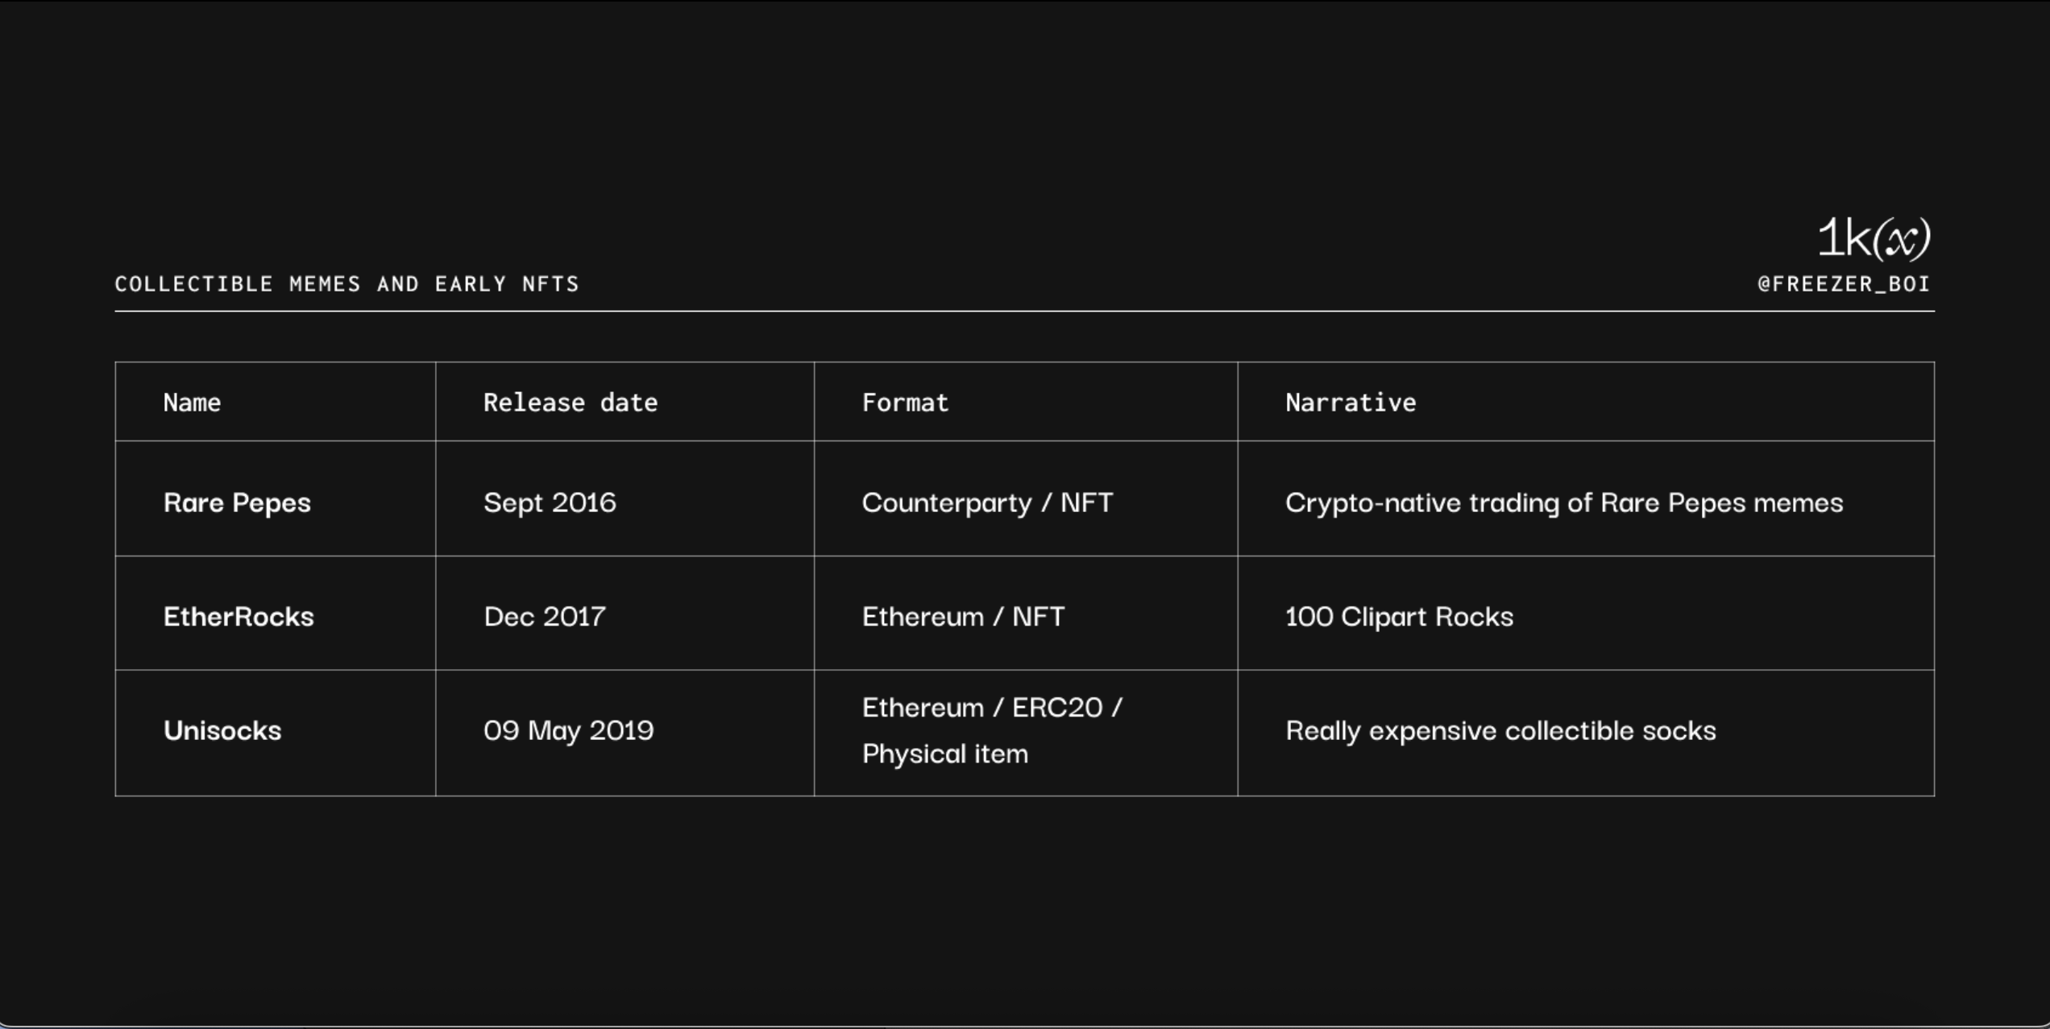The image size is (2050, 1029).
Task: Click the Narrative column header
Action: (1351, 403)
